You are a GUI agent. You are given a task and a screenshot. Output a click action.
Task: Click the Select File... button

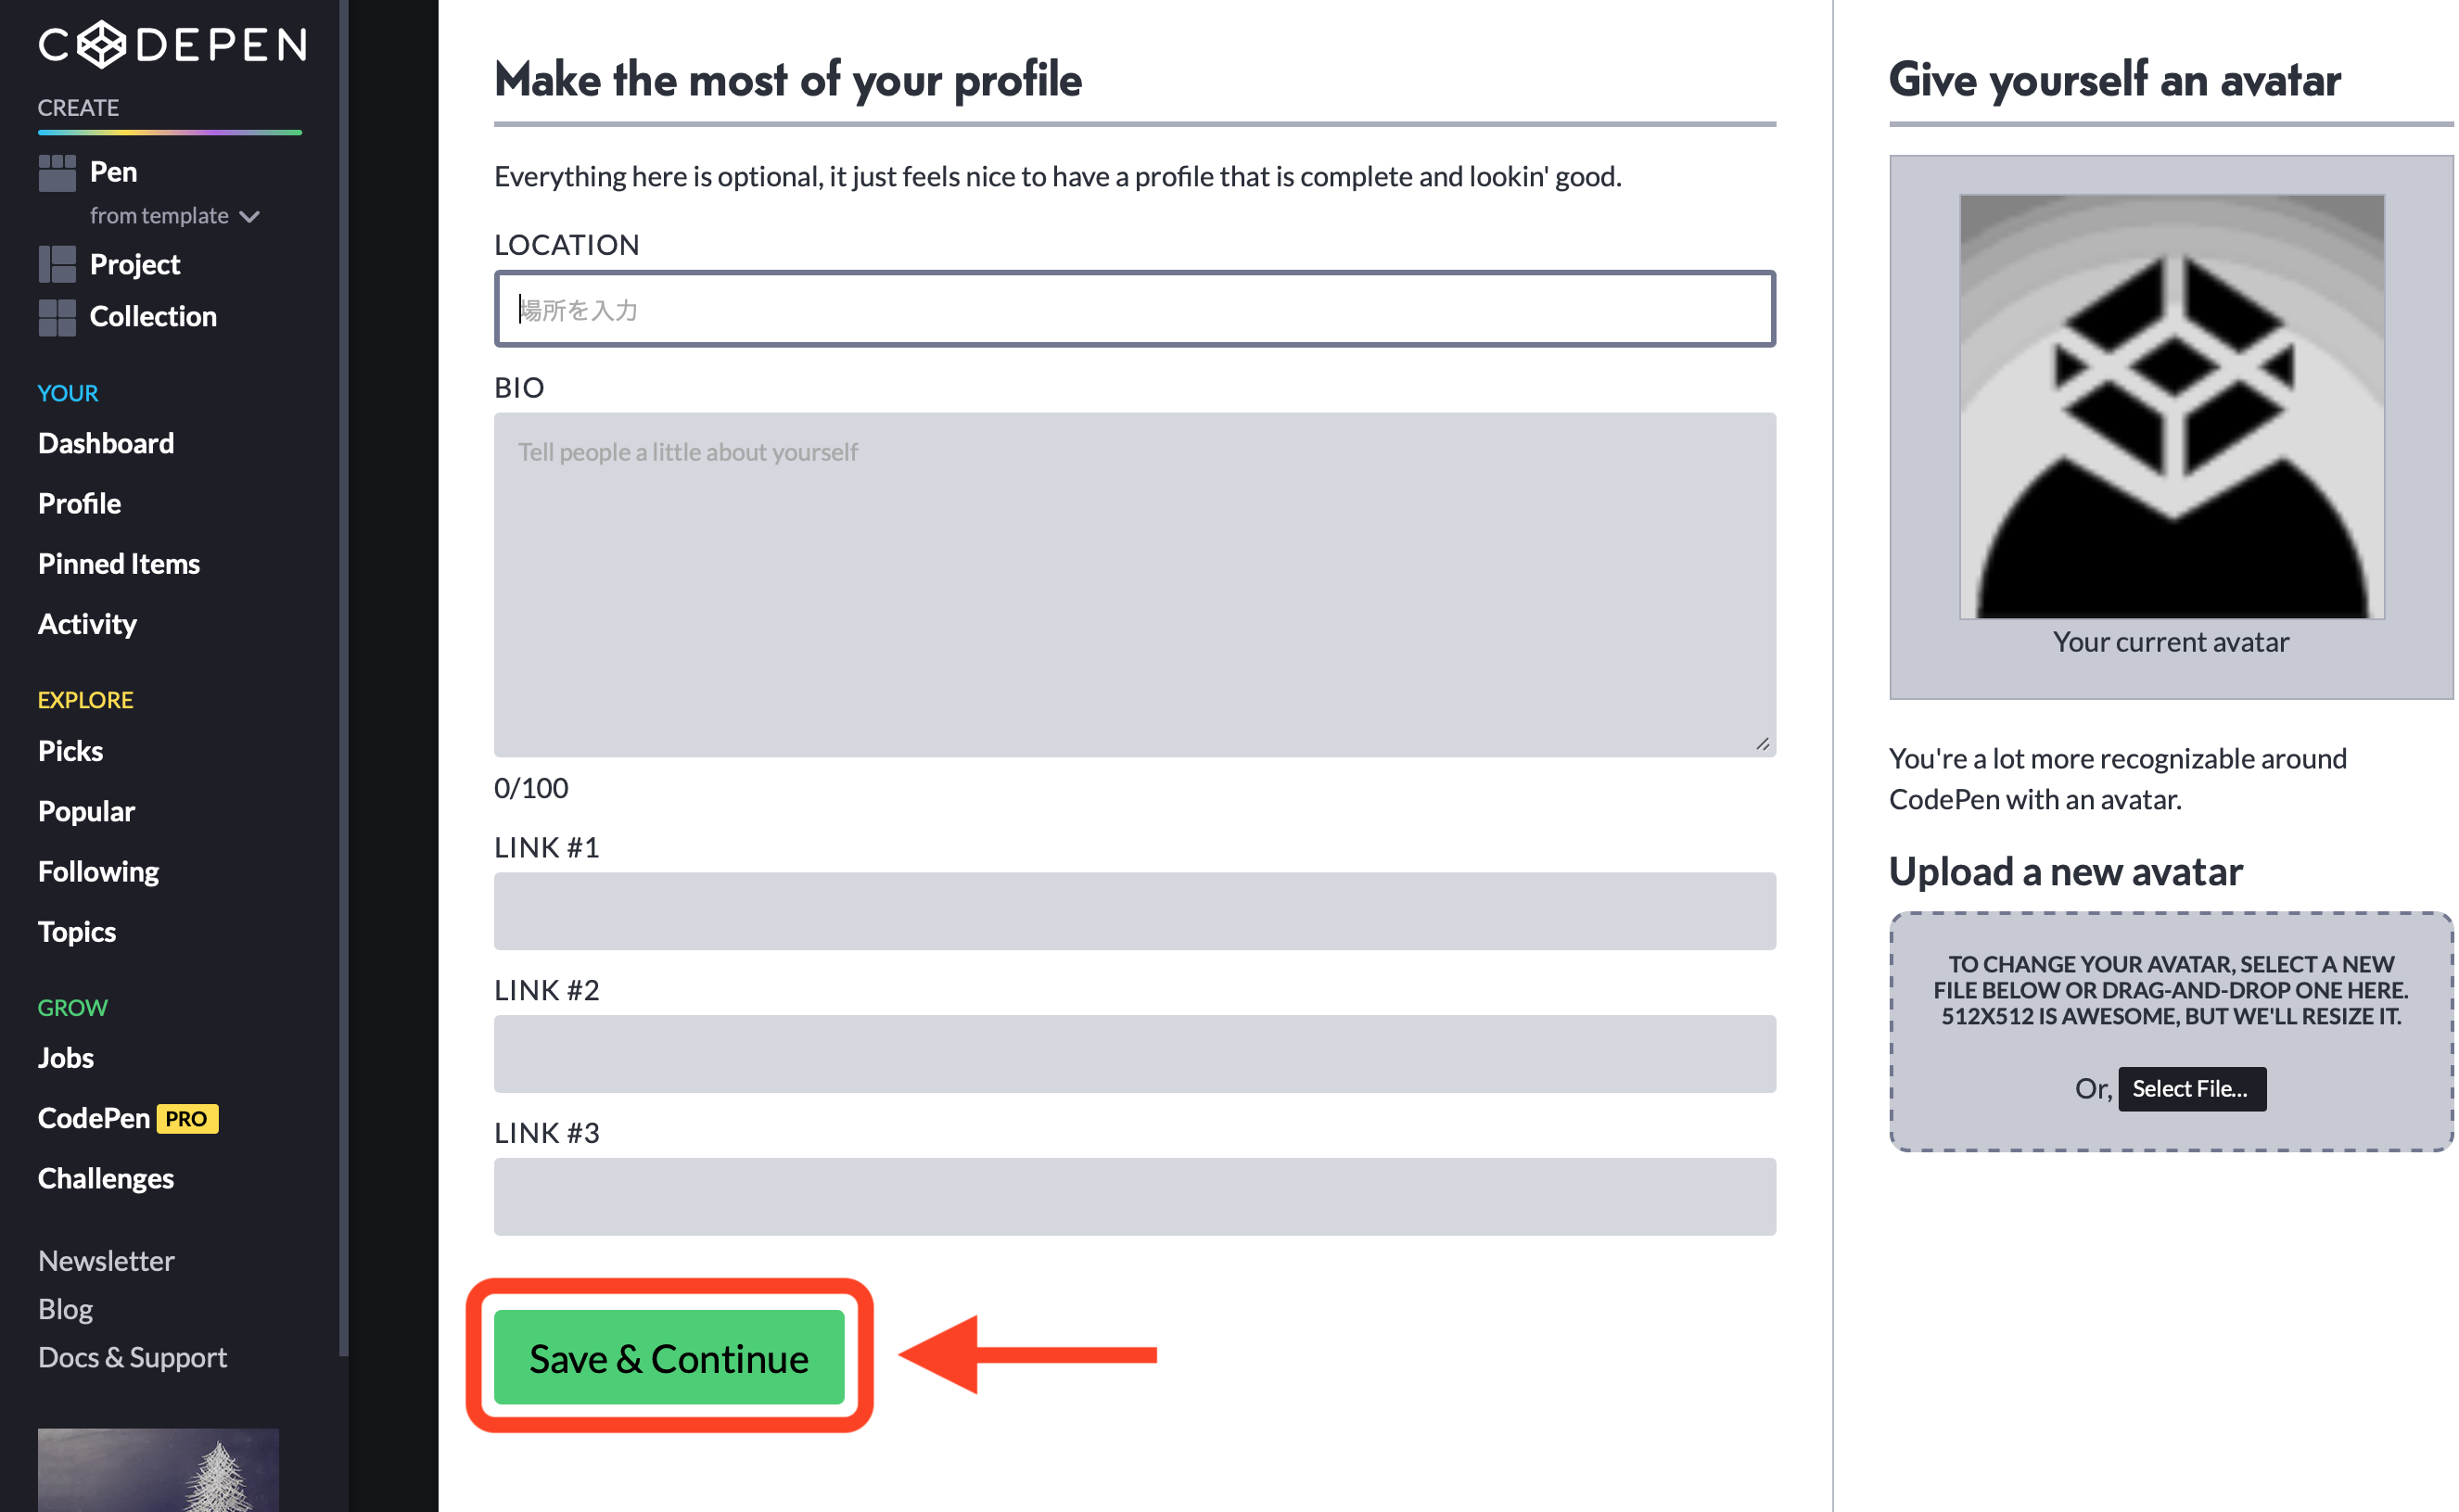[2191, 1088]
